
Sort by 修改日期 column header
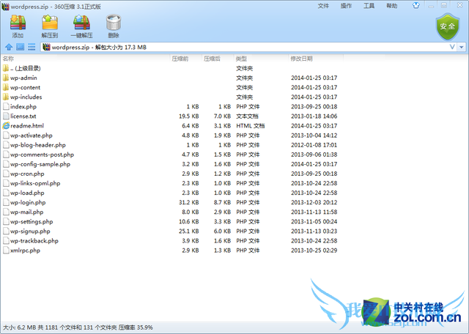click(301, 59)
